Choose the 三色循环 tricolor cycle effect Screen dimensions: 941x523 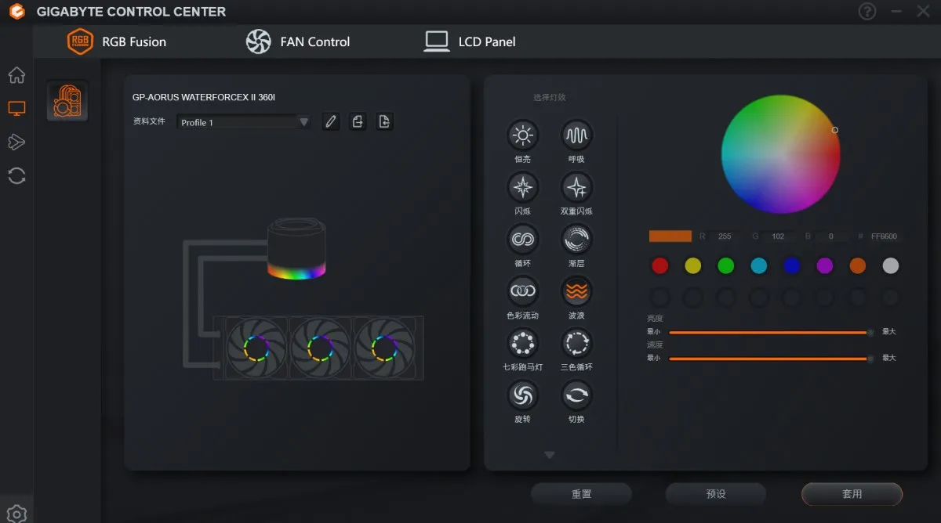tap(576, 343)
